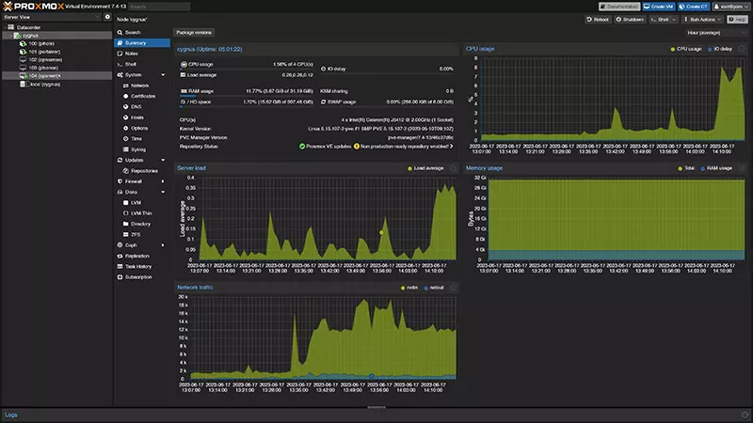Toggle RAM usage series in legend
The image size is (753, 423).
[716, 168]
